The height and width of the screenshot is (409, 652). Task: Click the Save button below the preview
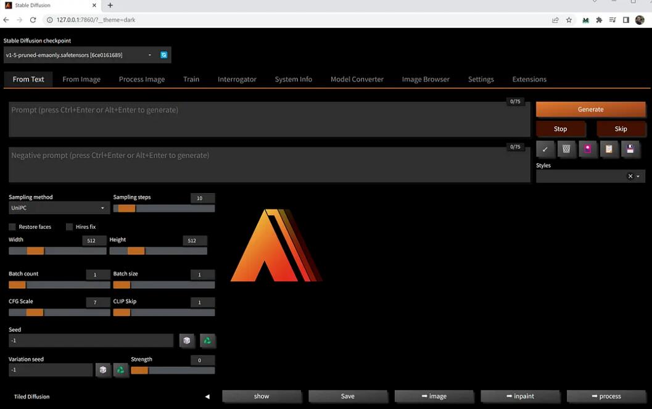(x=348, y=397)
